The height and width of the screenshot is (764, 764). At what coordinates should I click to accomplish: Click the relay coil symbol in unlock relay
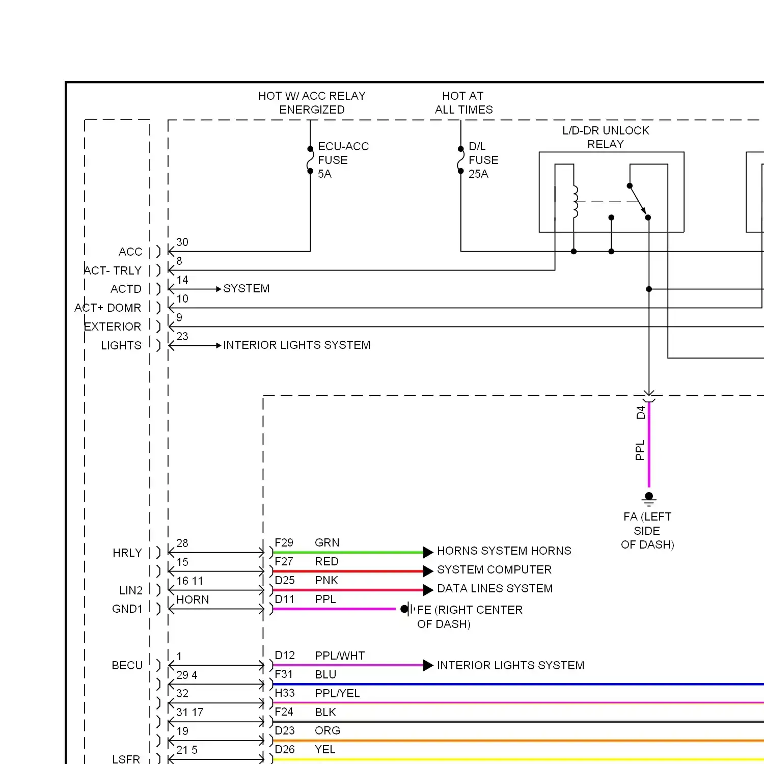tap(576, 202)
